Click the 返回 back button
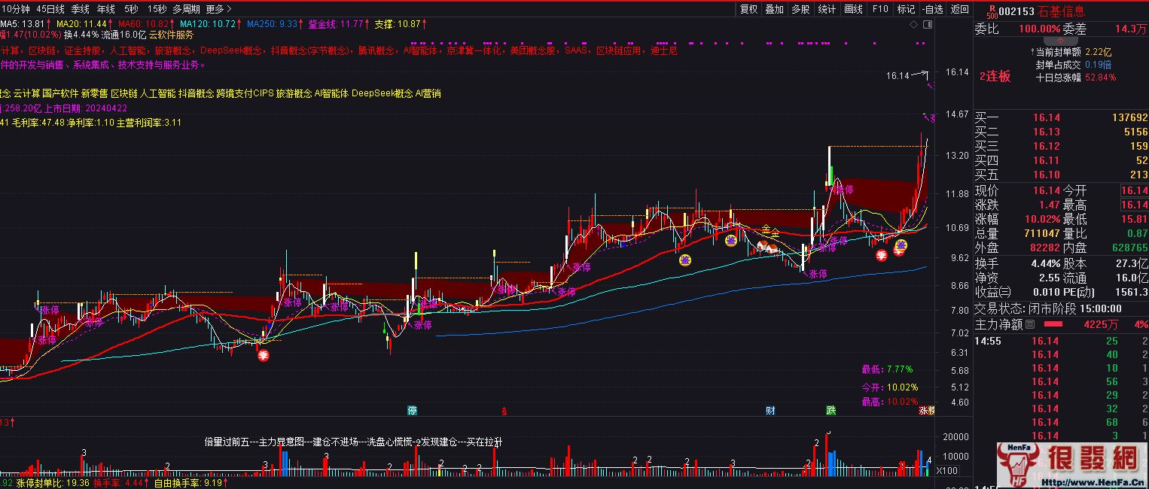The width and height of the screenshot is (1149, 489). pyautogui.click(x=959, y=9)
